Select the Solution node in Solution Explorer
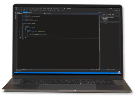Screen dimensions: 136x99 point(107,17)
